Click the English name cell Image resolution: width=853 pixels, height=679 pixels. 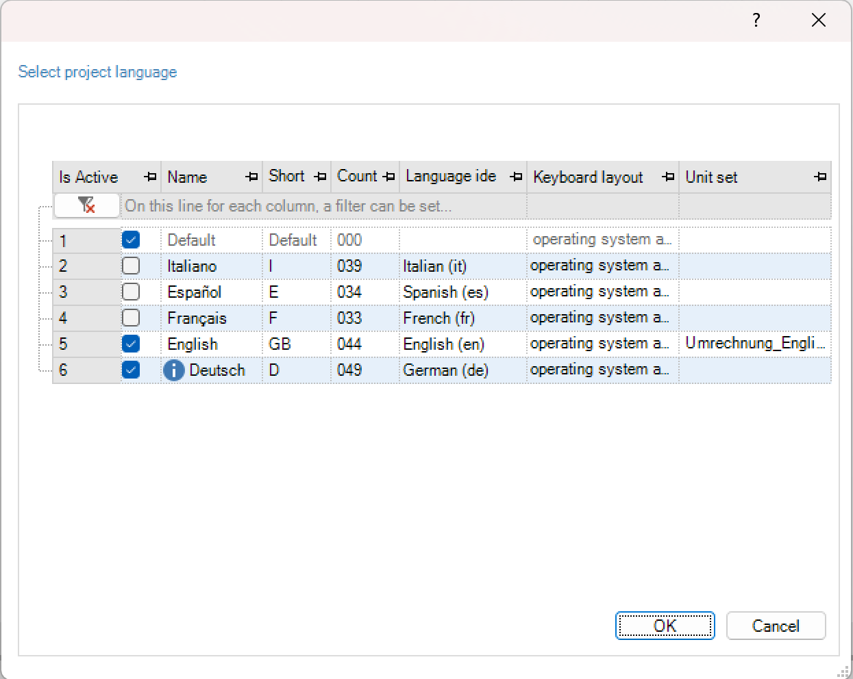(212, 344)
